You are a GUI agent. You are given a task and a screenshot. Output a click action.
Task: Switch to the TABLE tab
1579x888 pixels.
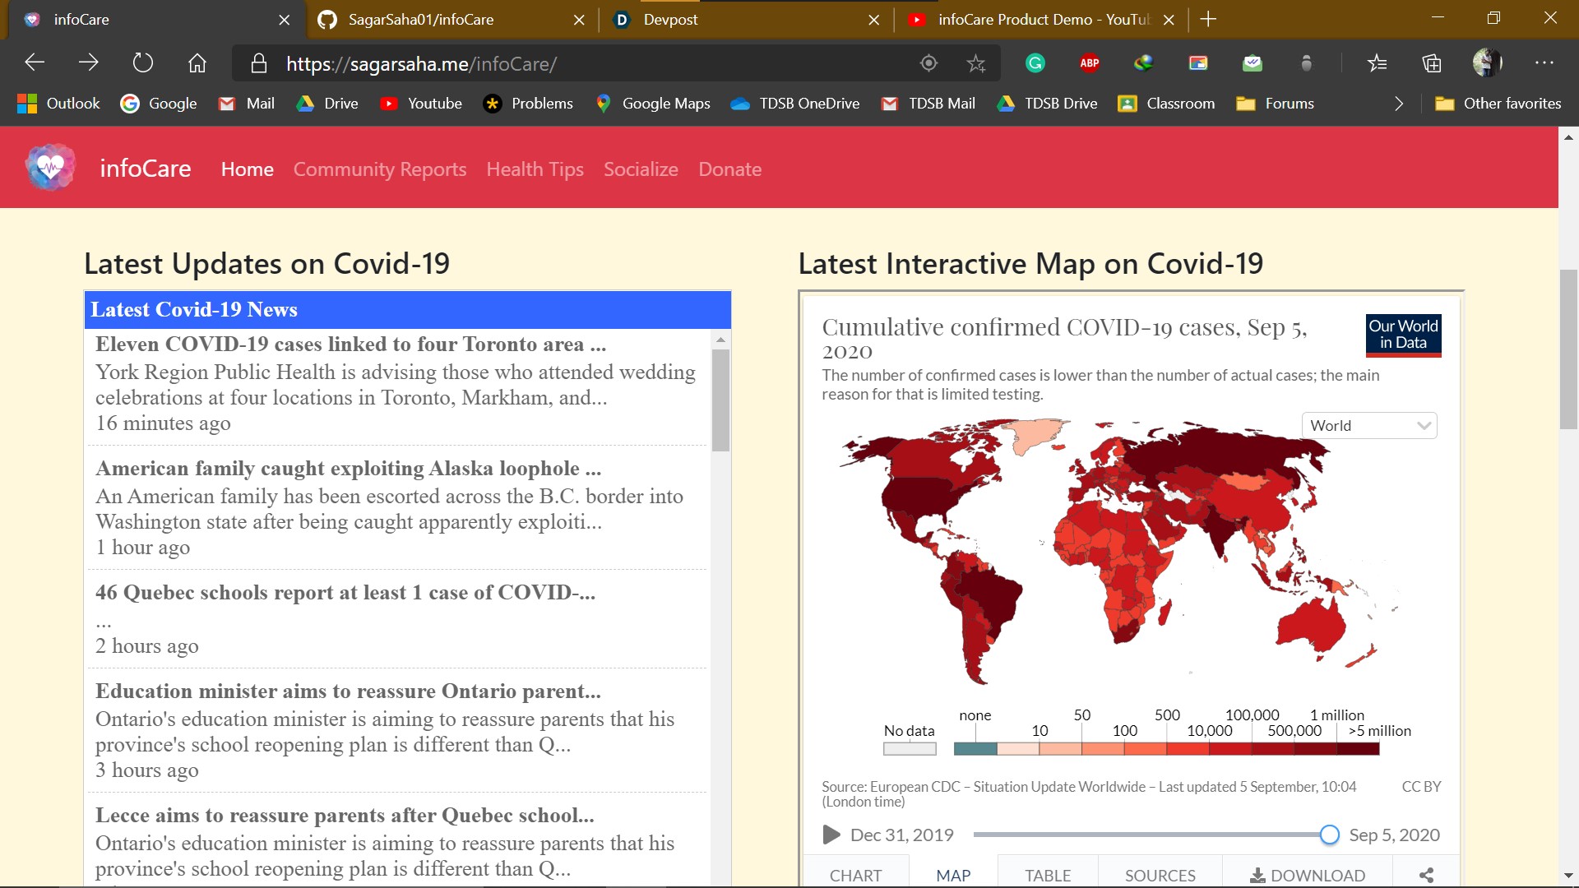coord(1047,875)
